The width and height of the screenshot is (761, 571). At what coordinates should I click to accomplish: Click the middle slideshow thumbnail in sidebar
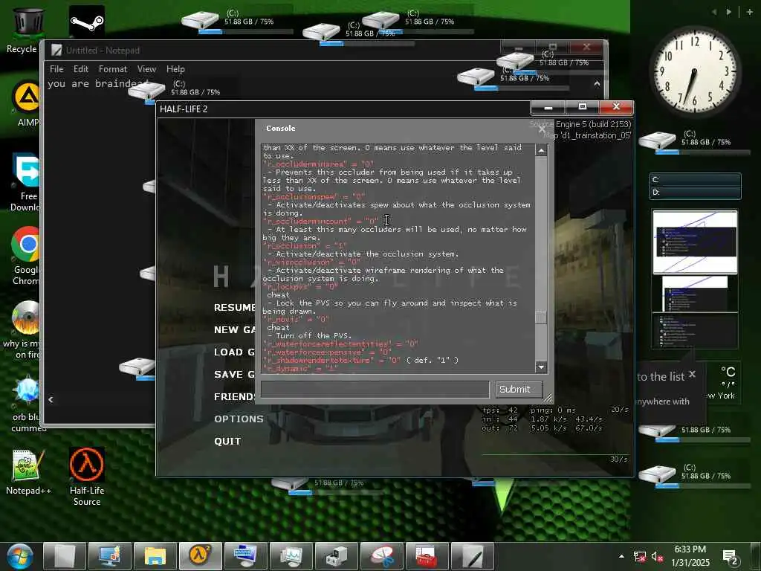(695, 294)
